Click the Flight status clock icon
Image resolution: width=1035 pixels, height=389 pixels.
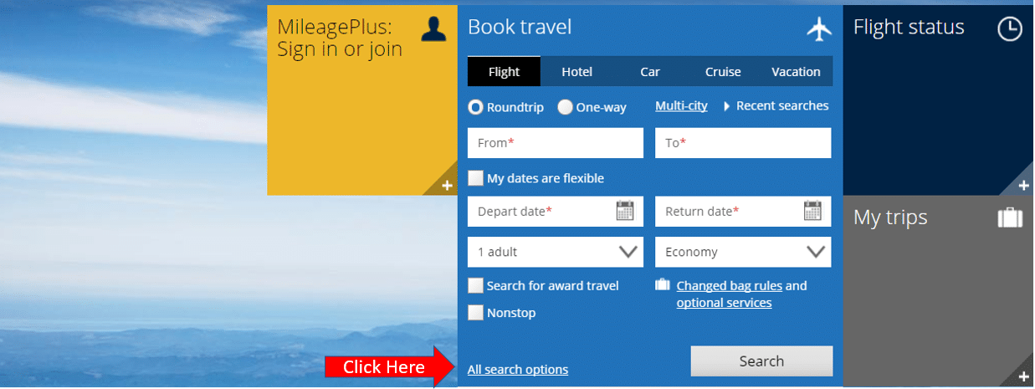(1010, 28)
